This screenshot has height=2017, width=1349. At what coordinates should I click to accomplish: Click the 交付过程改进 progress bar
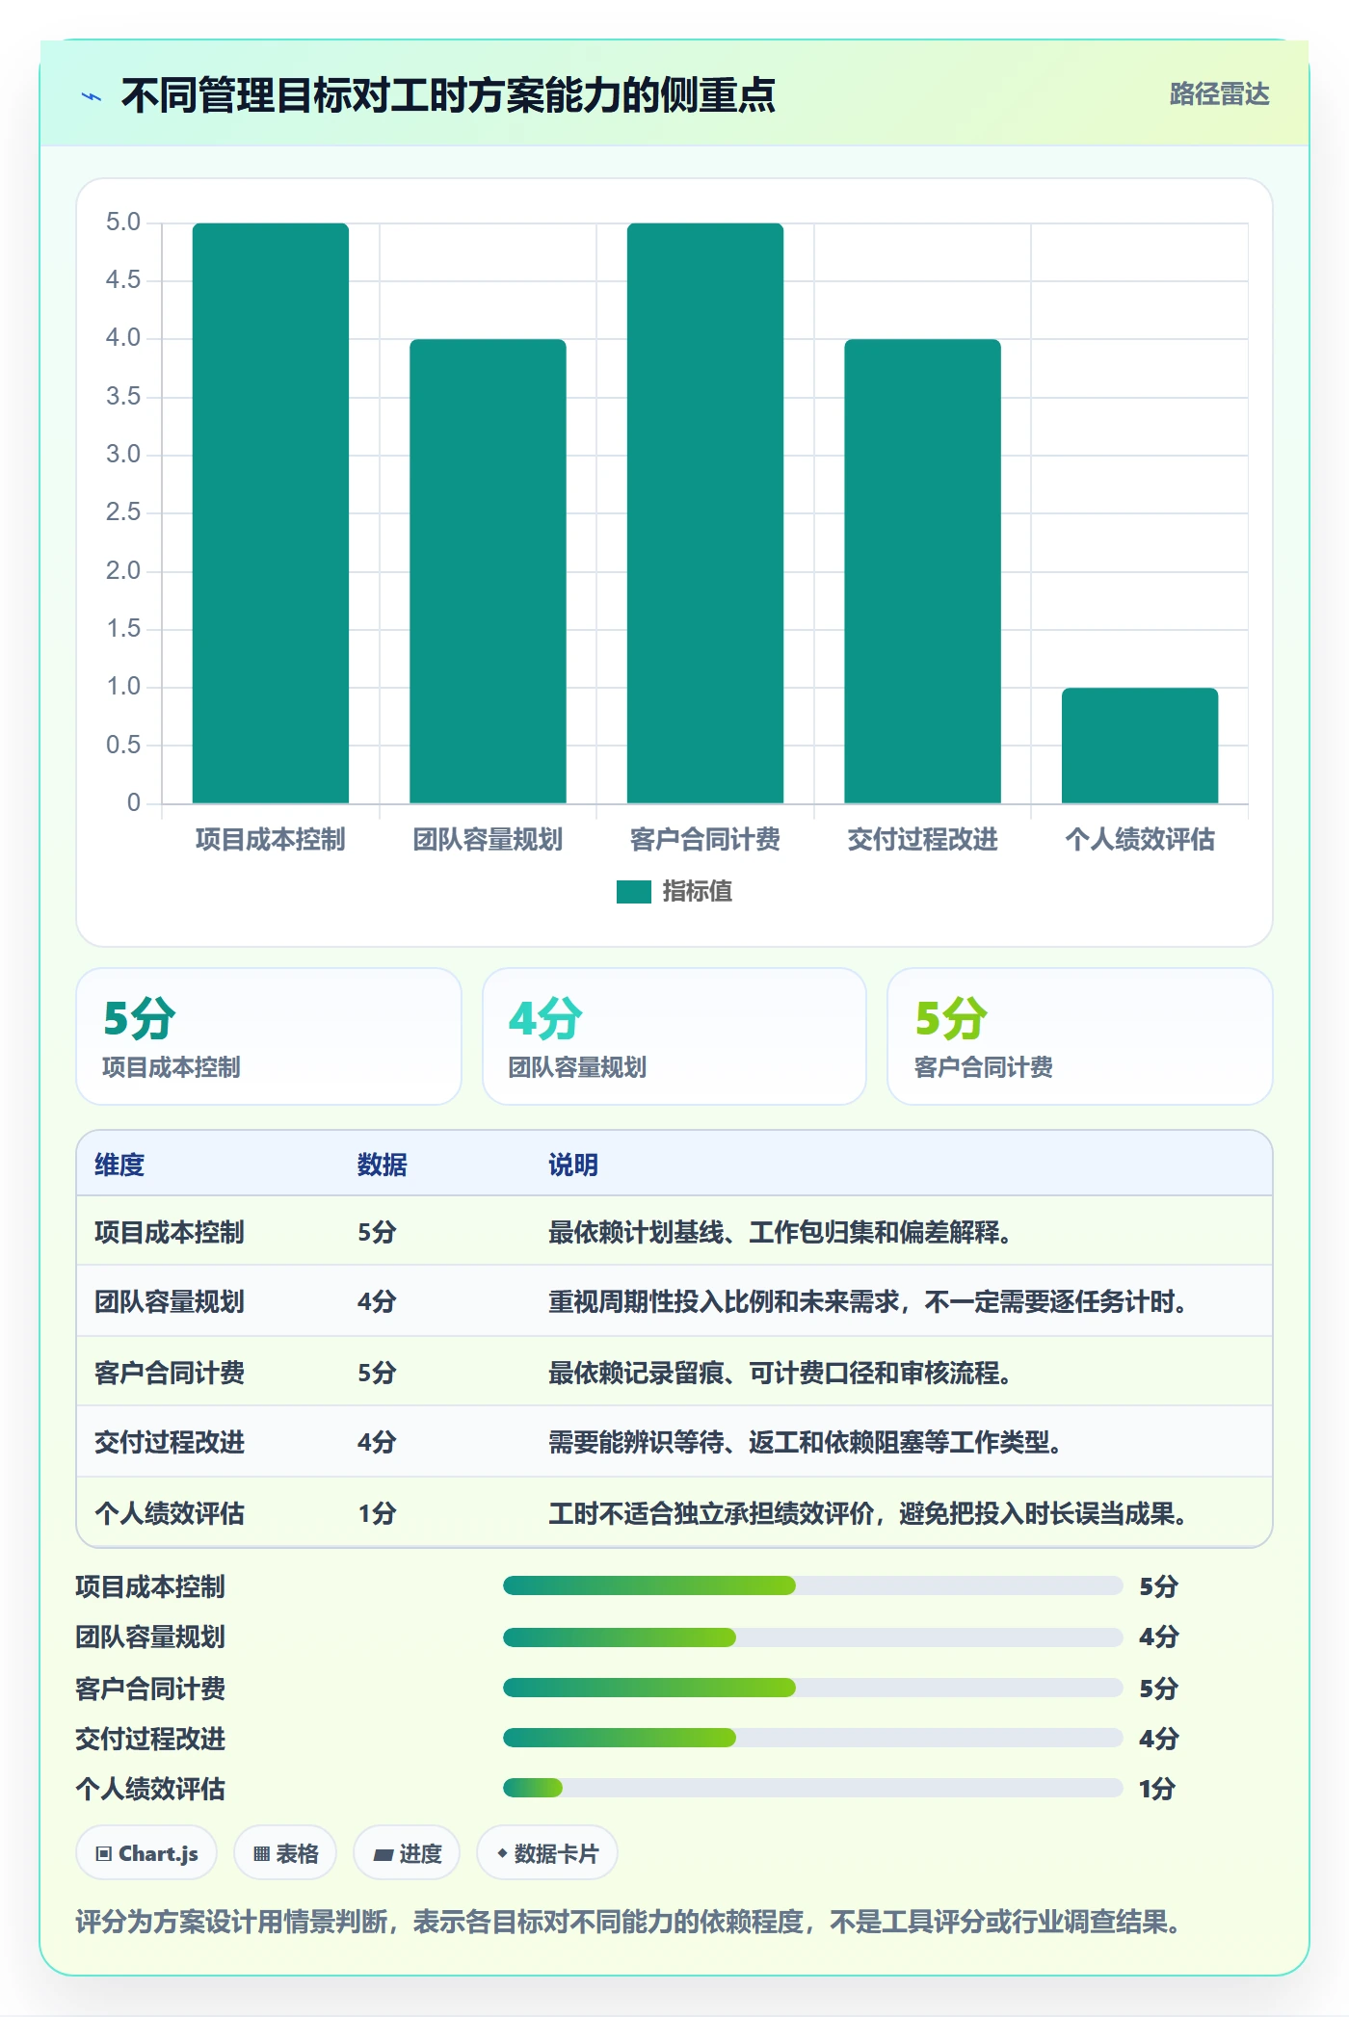pyautogui.click(x=812, y=1738)
